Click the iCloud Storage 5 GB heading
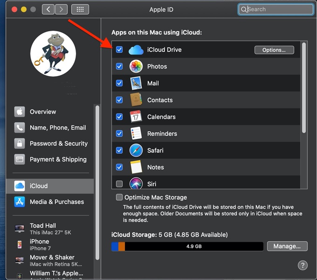Screen dimensions: 317x280 point(169,235)
